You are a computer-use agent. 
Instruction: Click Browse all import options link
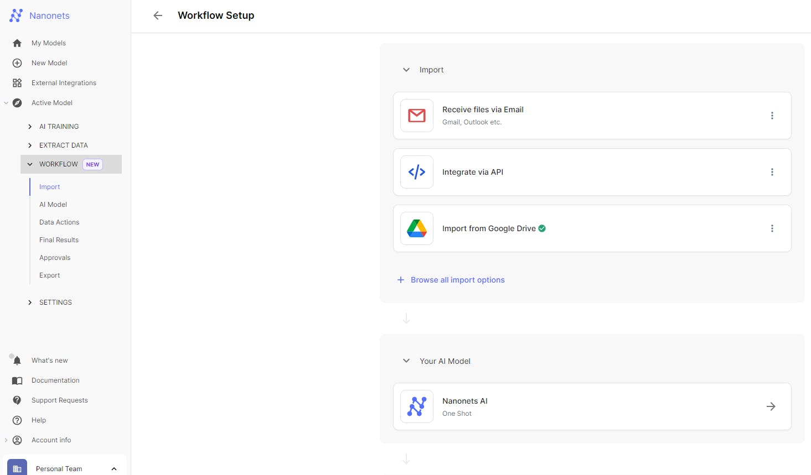point(457,280)
